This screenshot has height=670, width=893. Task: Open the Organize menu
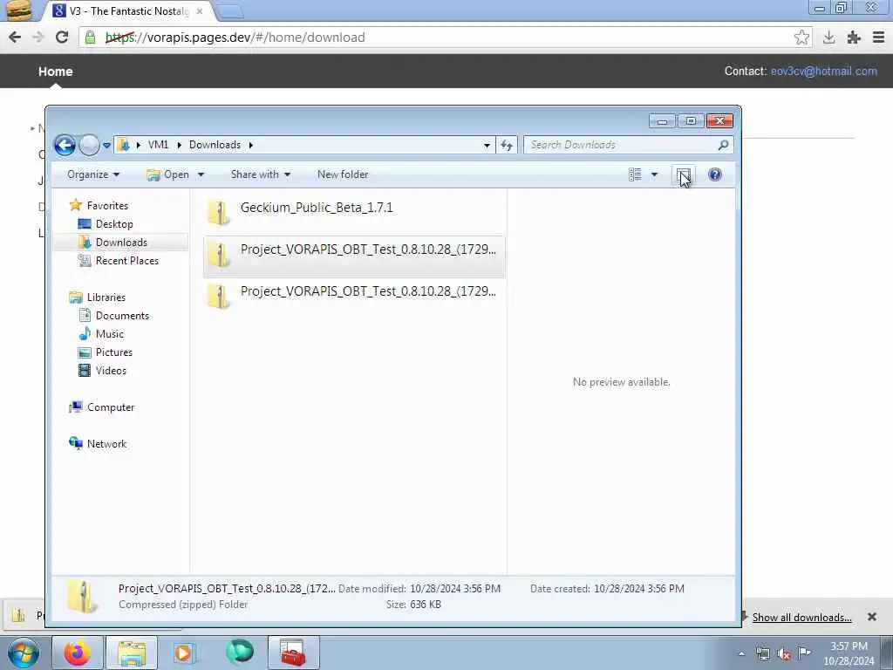point(92,174)
